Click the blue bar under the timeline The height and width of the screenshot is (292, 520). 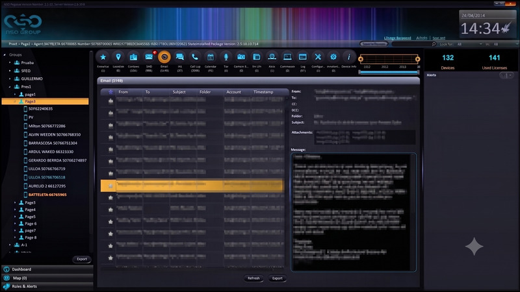[x=389, y=72]
